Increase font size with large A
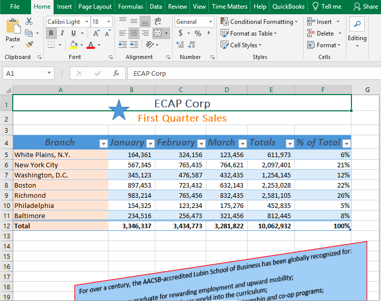Screen dimensions: 381x301 click(96, 33)
